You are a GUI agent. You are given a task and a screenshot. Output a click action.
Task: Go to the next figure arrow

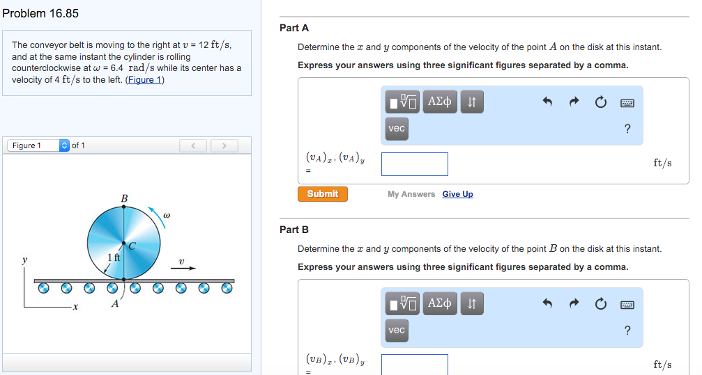[x=224, y=145]
